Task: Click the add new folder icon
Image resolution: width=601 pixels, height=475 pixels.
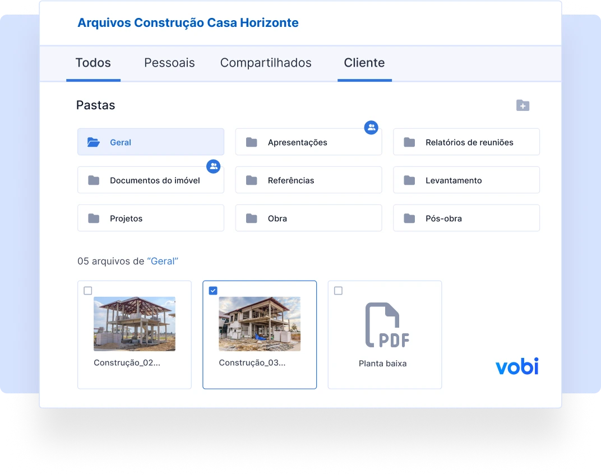Action: (x=523, y=105)
